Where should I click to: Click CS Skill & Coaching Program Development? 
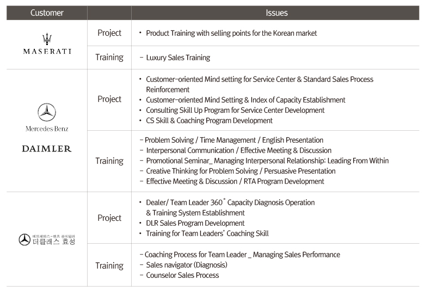209,120
